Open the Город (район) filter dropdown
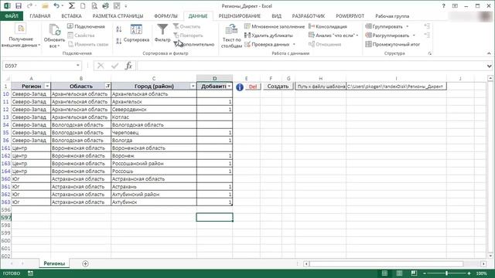The height and width of the screenshot is (278, 495). pyautogui.click(x=193, y=86)
